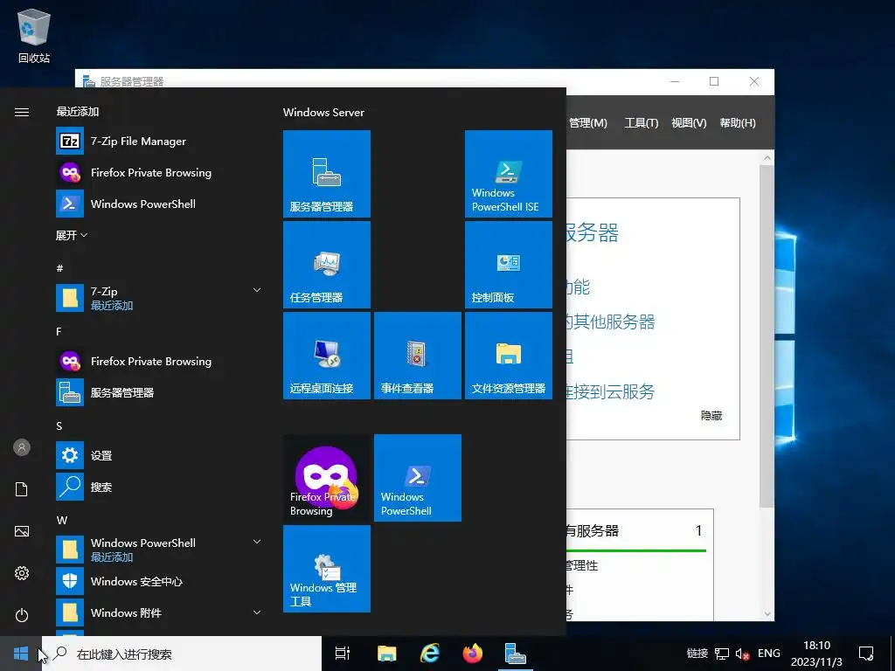The image size is (895, 671).
Task: Click the 所有服务器 tile header in Server Manager
Action: (593, 530)
